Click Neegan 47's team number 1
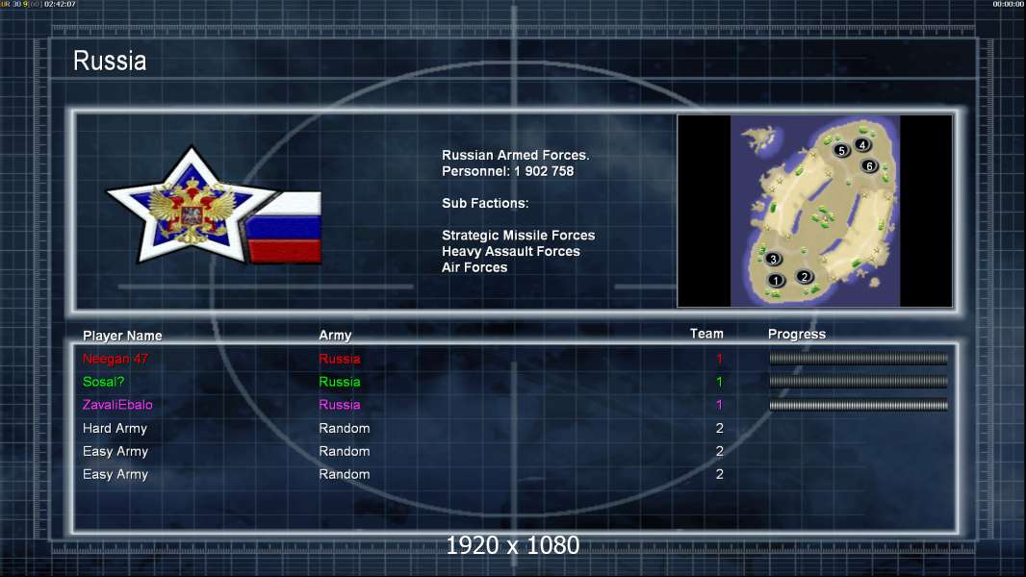 tap(719, 359)
